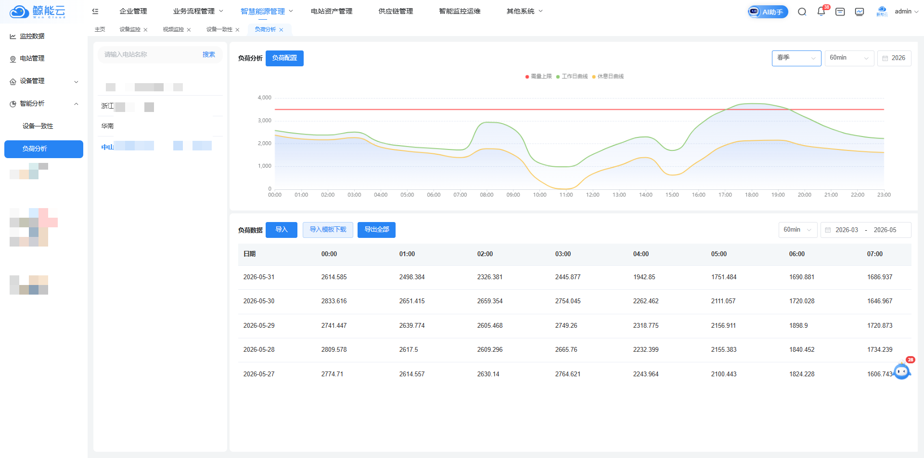The image size is (924, 458).
Task: Click 导入模板下载 button
Action: click(x=328, y=230)
